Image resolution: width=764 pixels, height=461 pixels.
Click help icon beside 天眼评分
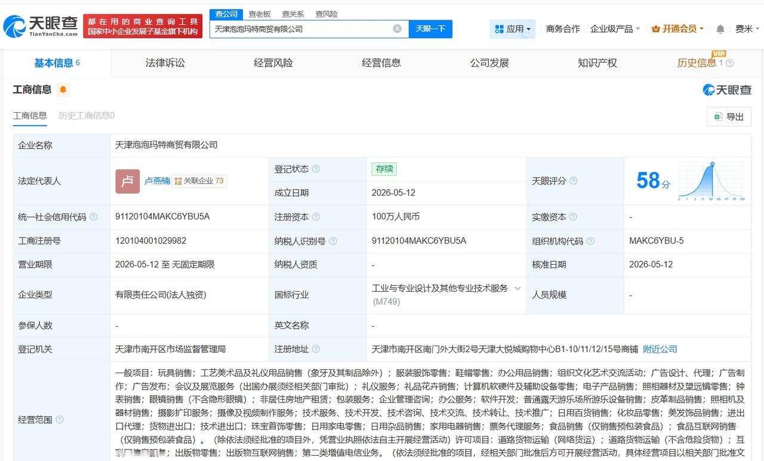point(573,181)
